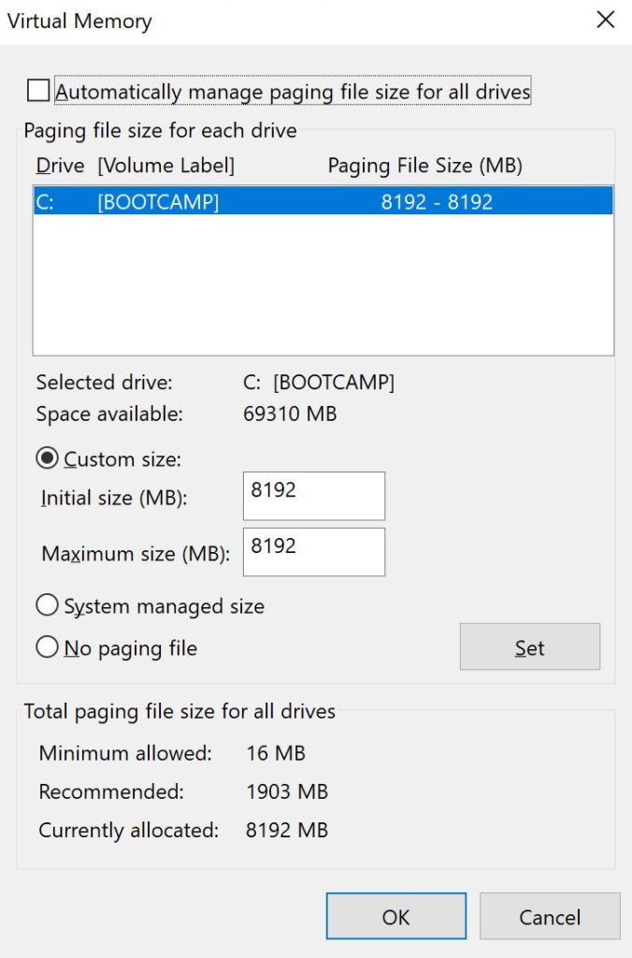Select the C: [BOOTCAMP] drive row
The height and width of the screenshot is (958, 632).
[323, 202]
